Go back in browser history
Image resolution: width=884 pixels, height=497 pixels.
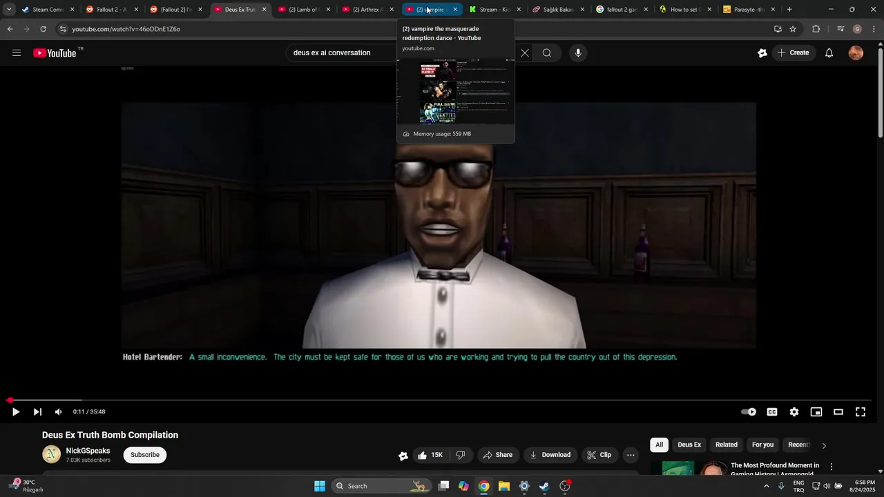pos(10,29)
